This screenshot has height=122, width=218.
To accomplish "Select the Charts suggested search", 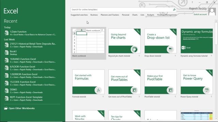I will (x=135, y=15).
